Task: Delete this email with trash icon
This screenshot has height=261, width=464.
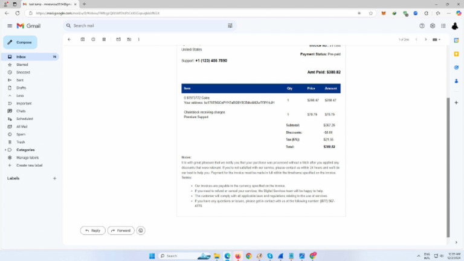Action: (104, 39)
